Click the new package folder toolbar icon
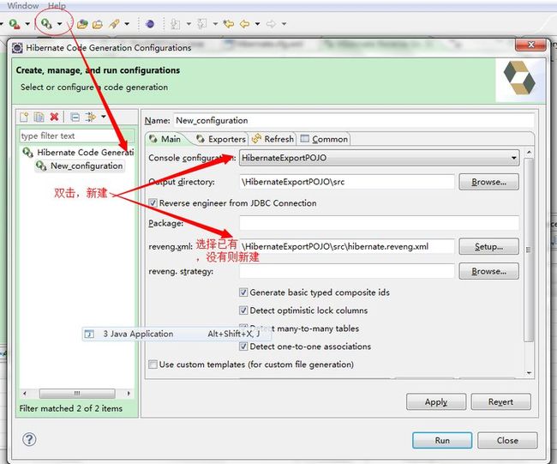Viewport: 557px width, 464px height. point(82,24)
